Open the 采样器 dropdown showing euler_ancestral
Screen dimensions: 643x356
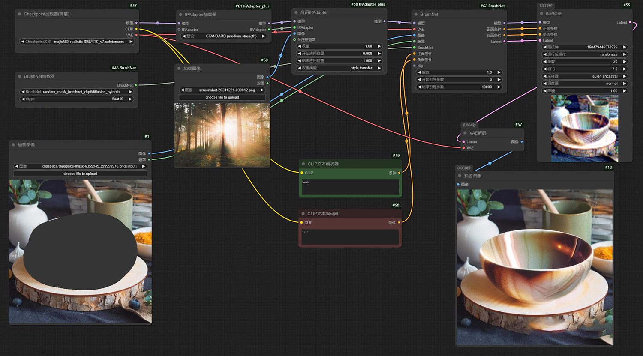coord(585,76)
